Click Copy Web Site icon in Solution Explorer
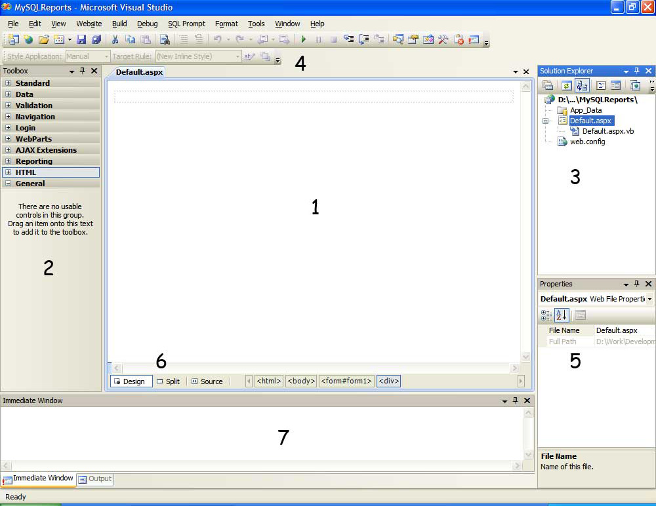This screenshot has width=656, height=506. pos(635,85)
